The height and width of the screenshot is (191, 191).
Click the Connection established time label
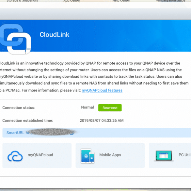28,120
